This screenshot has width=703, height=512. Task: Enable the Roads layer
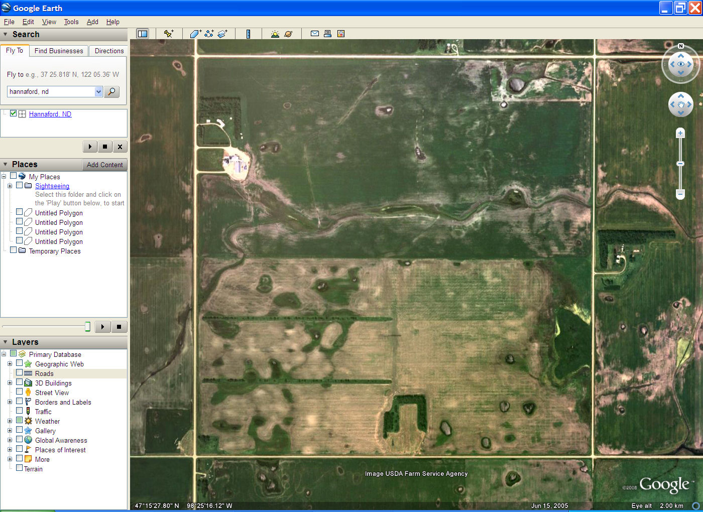click(19, 372)
